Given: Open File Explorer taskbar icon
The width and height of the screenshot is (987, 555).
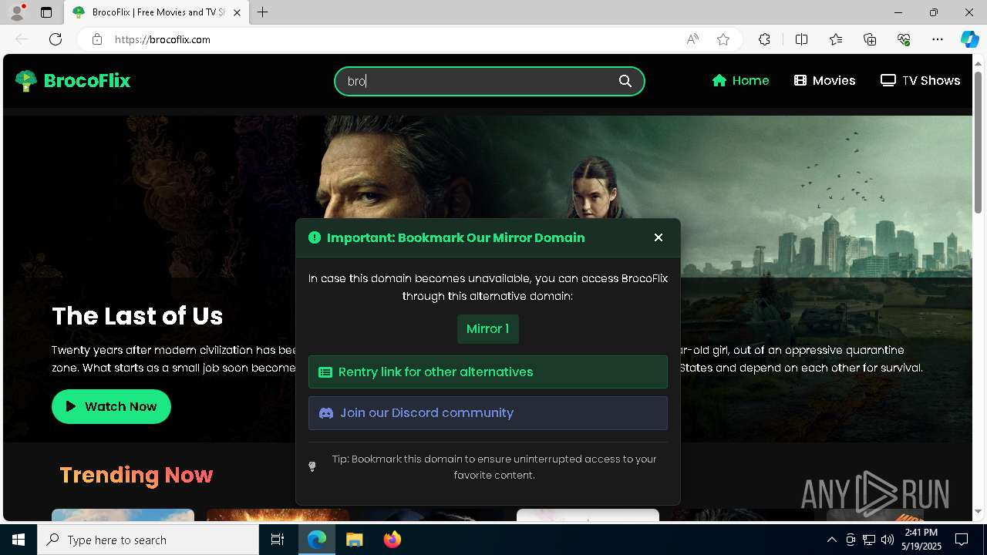Looking at the screenshot, I should coord(354,540).
